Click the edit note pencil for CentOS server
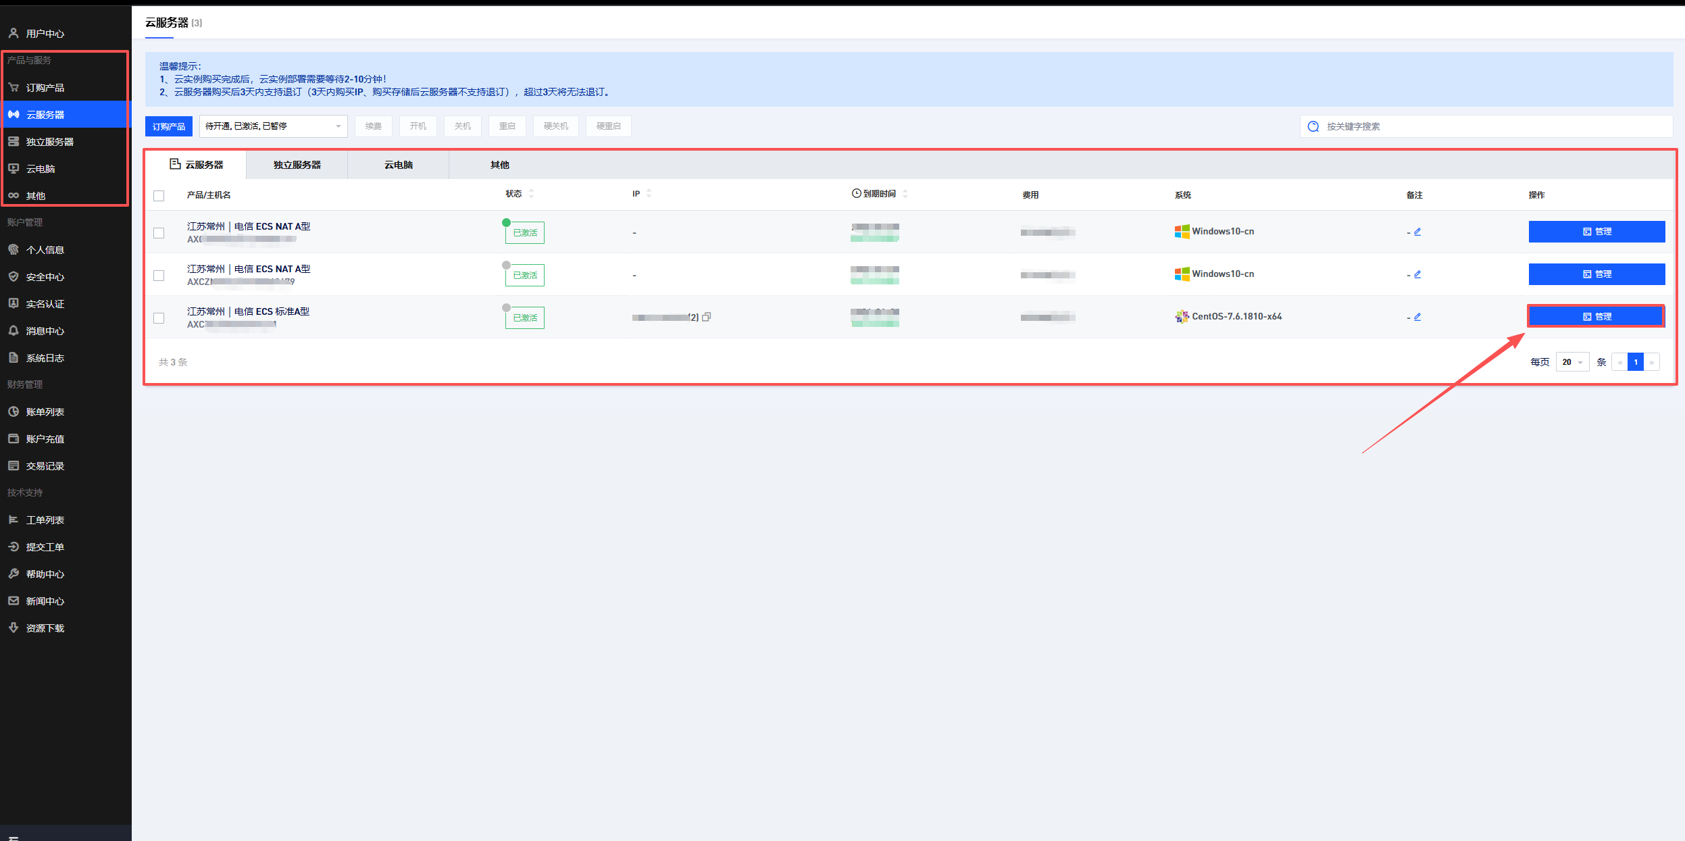The height and width of the screenshot is (841, 1685). click(1417, 317)
